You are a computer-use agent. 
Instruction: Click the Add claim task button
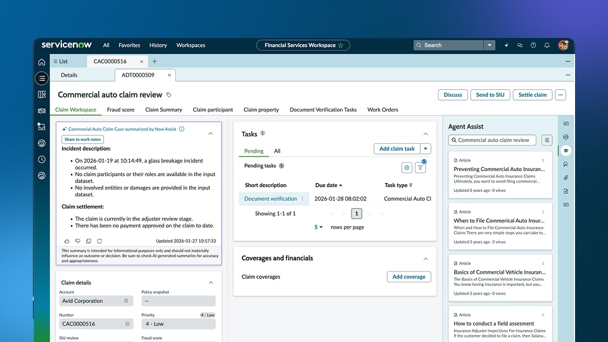pyautogui.click(x=396, y=148)
